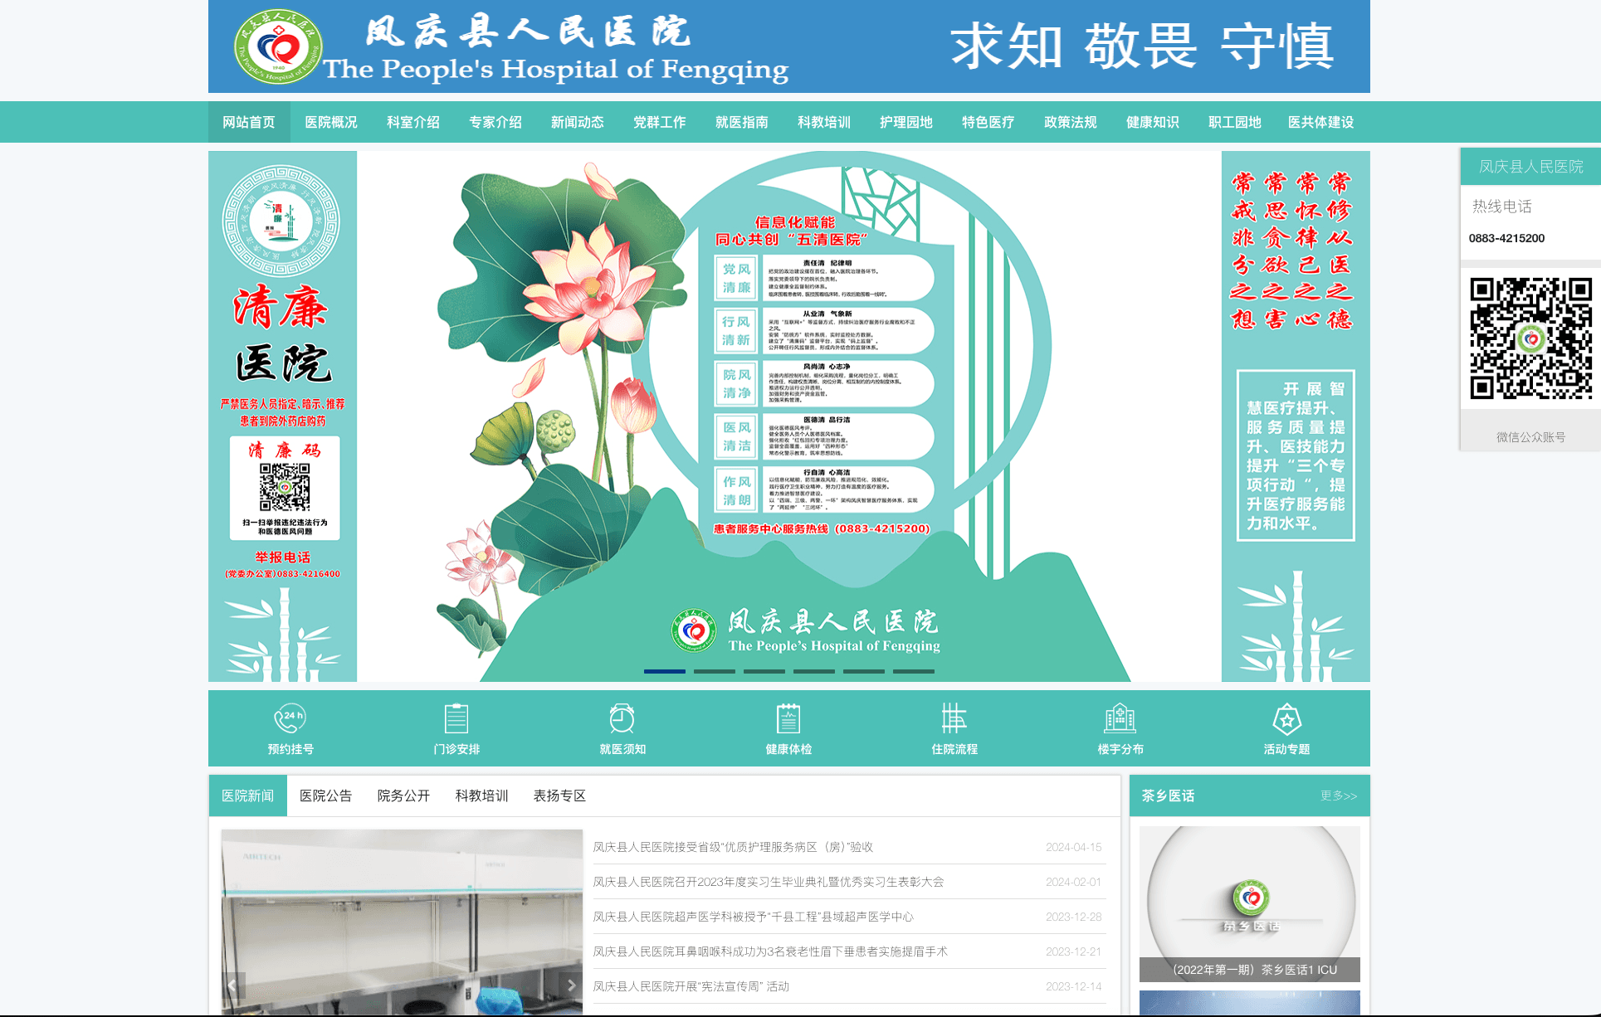Open 医共体建设 menu item
This screenshot has height=1017, width=1601.
(1321, 122)
